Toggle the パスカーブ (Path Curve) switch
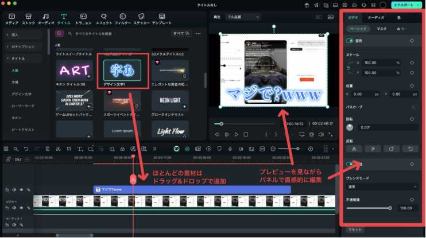 [x=415, y=107]
